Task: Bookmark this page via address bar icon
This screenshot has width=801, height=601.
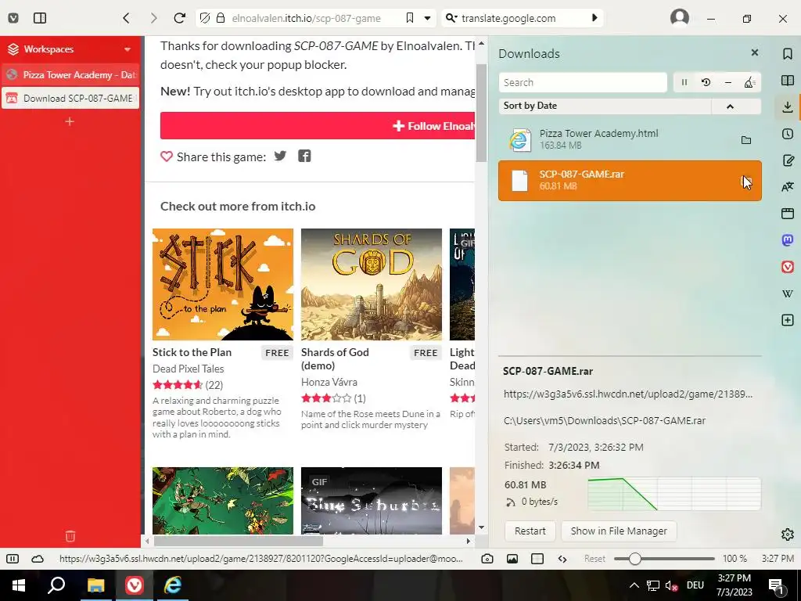Action: pyautogui.click(x=410, y=19)
